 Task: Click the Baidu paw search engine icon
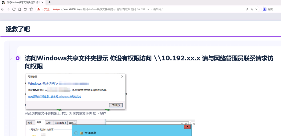click(x=265, y=9)
